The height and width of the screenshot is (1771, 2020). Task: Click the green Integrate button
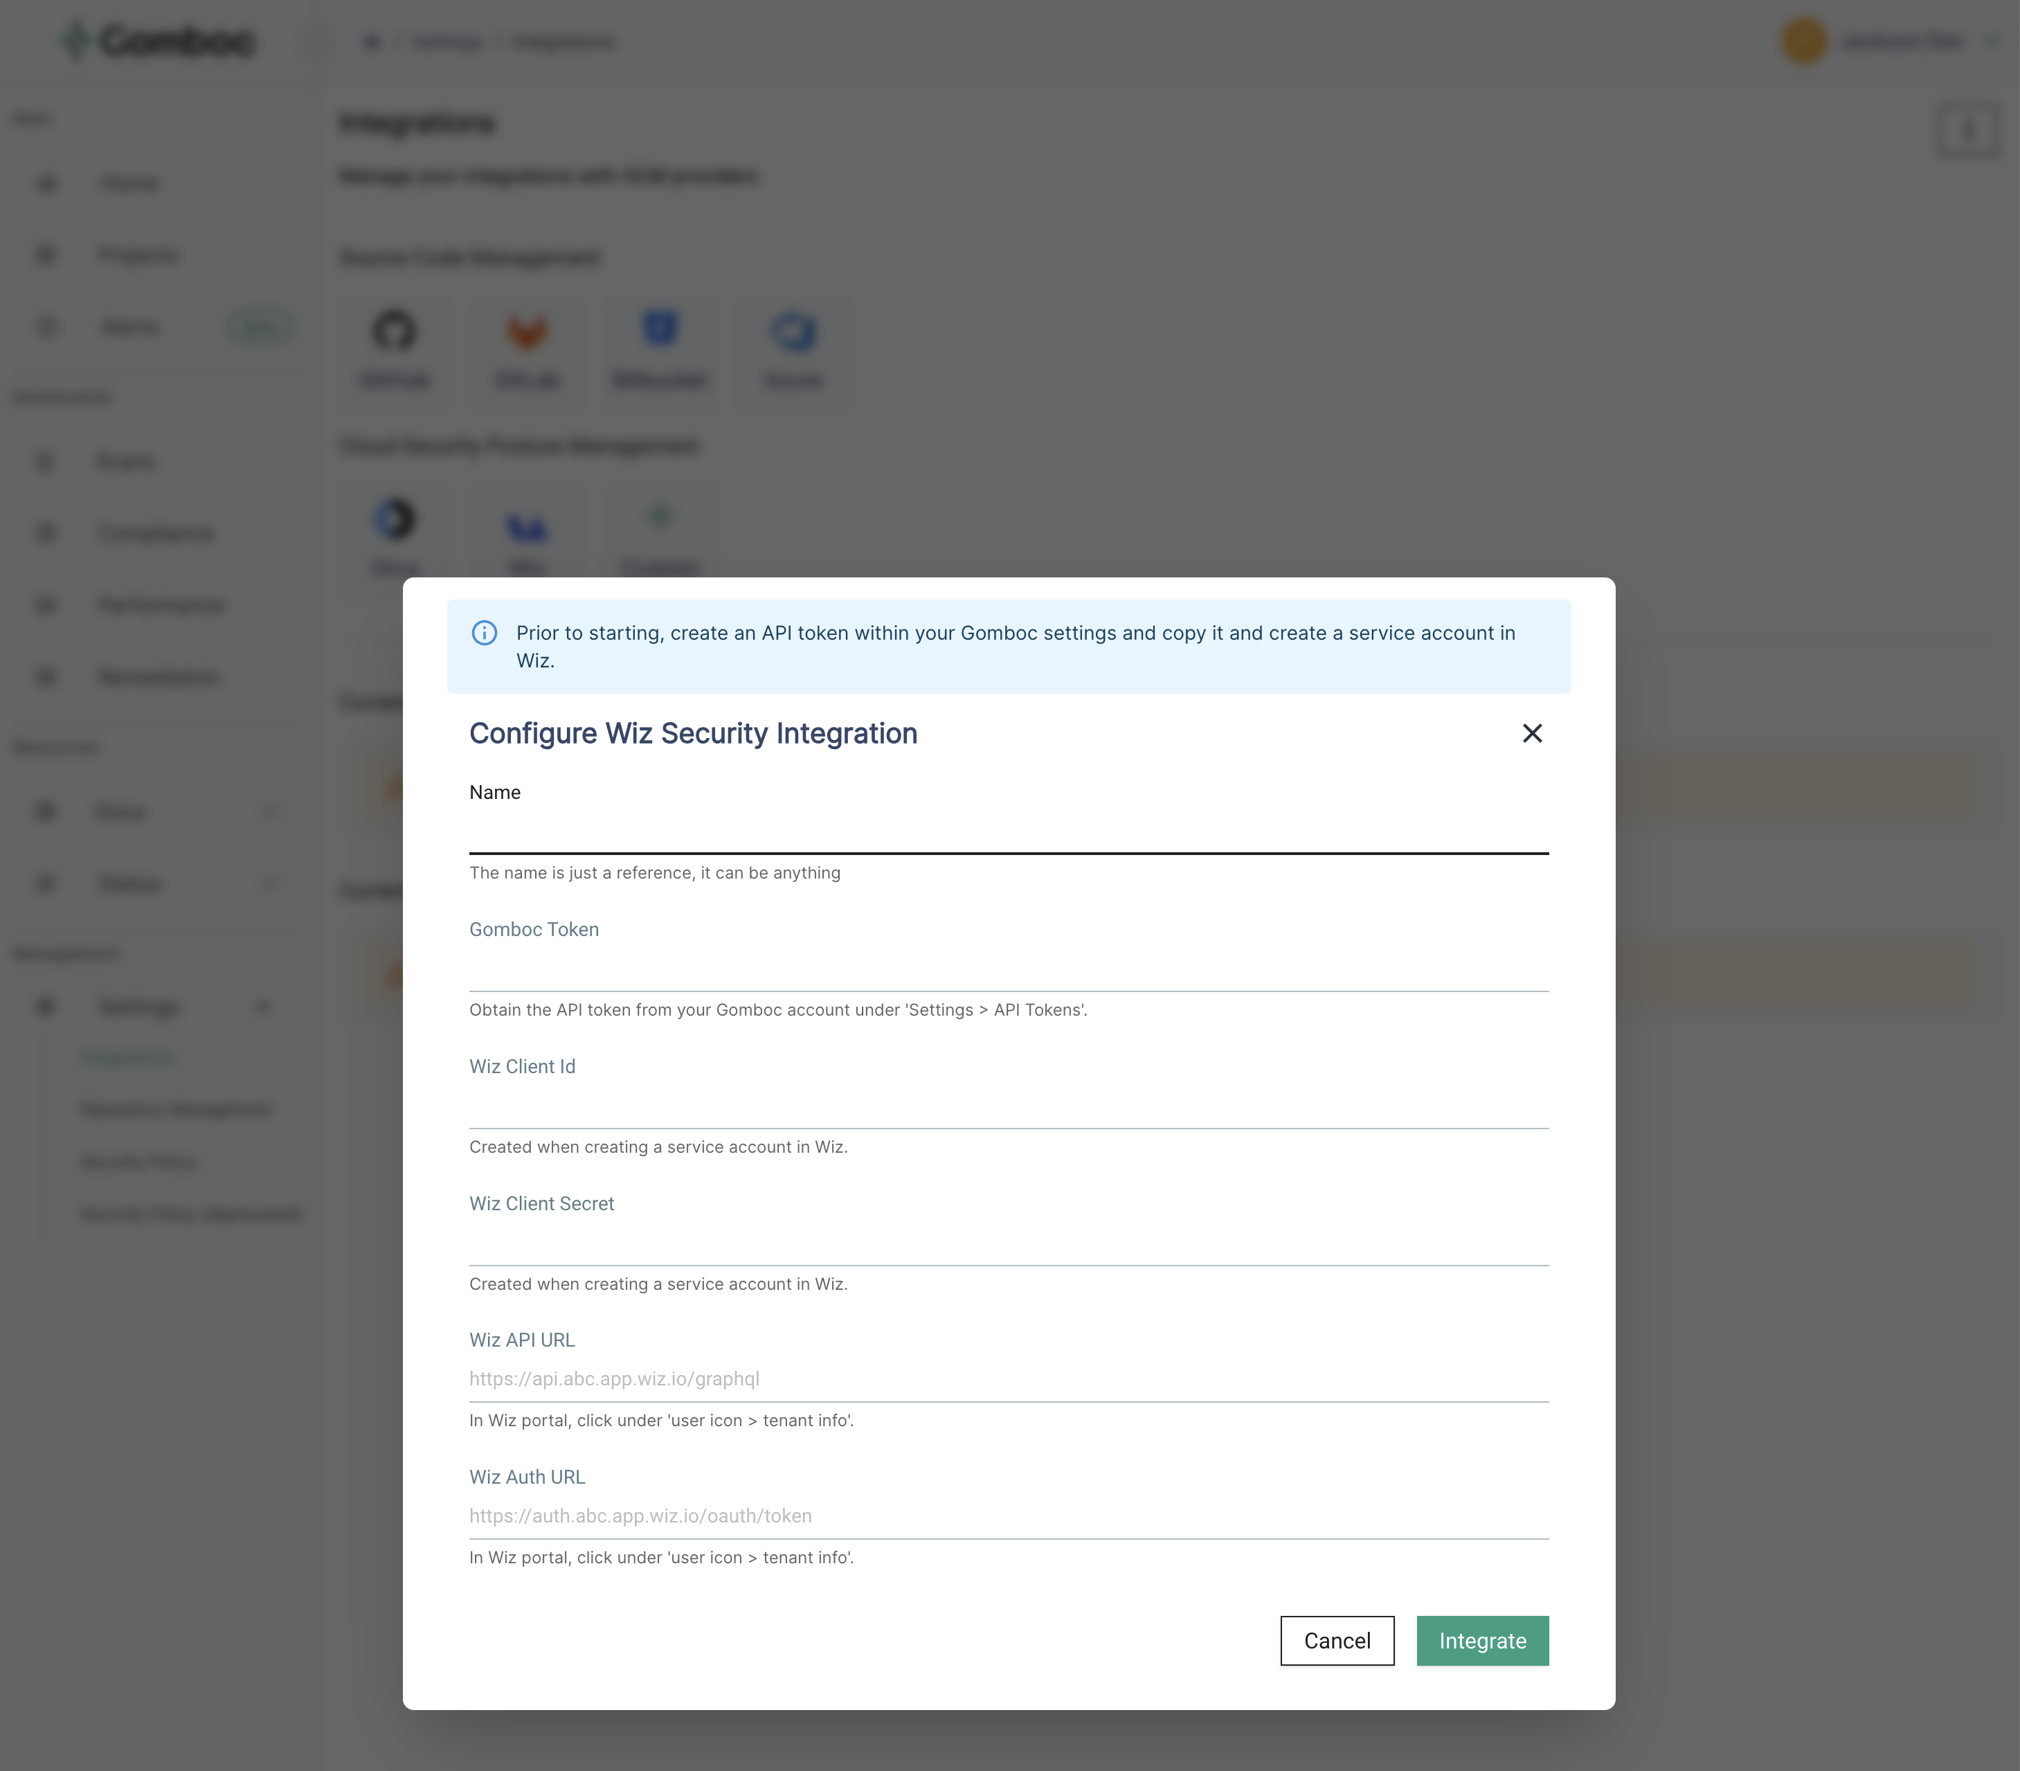1482,1641
